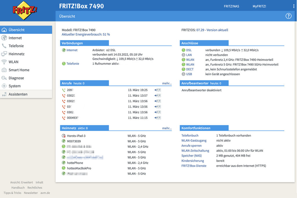
Task: Open MyFRITZ! in the header
Action: [259, 6]
